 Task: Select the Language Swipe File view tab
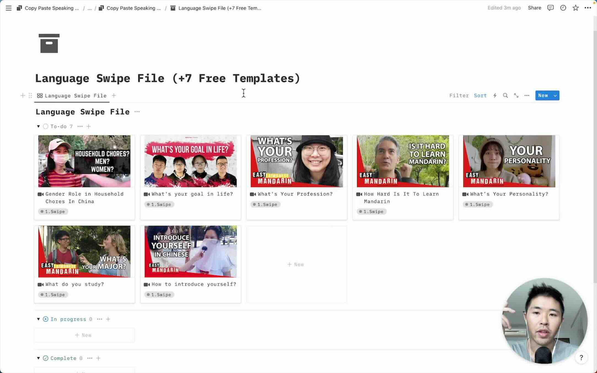click(x=72, y=96)
